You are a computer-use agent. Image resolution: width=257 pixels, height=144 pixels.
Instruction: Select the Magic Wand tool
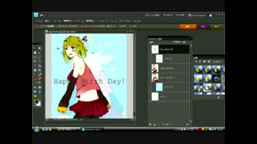(35, 61)
